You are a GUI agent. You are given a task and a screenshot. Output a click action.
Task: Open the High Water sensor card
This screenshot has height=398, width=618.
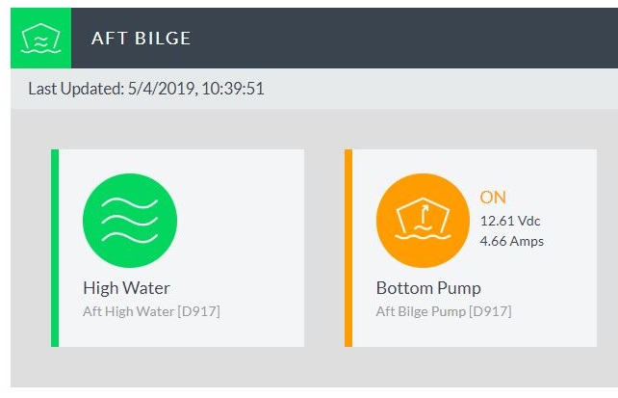[x=177, y=248]
